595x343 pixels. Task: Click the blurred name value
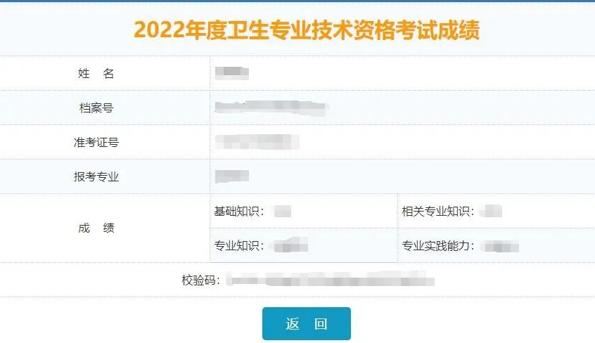click(232, 72)
